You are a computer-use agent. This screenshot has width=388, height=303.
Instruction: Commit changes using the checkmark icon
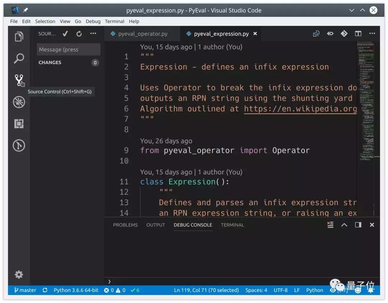click(x=65, y=33)
